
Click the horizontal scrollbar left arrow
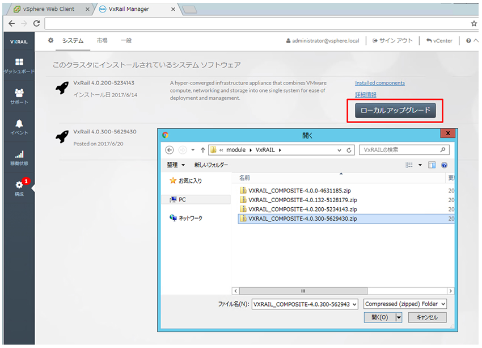click(x=235, y=291)
